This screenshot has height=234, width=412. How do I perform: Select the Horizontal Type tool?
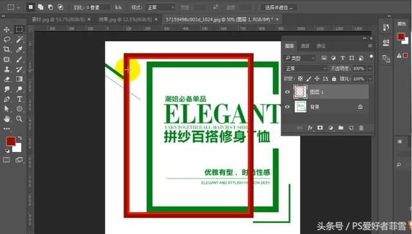click(x=19, y=99)
